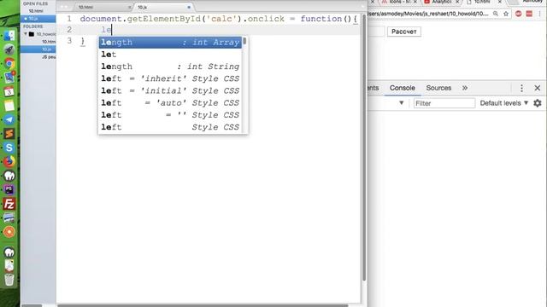Choose 'length : int String' autocomplete suggestion
The height and width of the screenshot is (307, 547).
click(170, 67)
